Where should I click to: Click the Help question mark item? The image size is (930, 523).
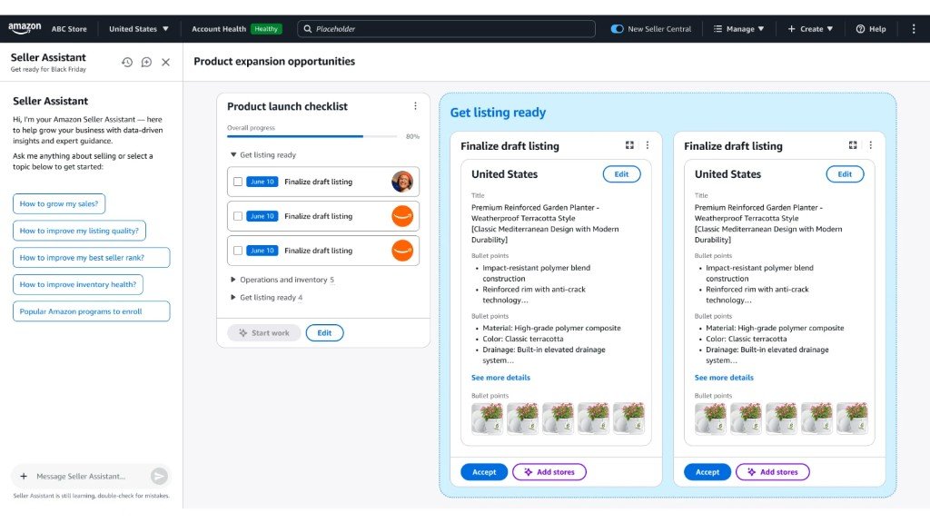(x=871, y=28)
